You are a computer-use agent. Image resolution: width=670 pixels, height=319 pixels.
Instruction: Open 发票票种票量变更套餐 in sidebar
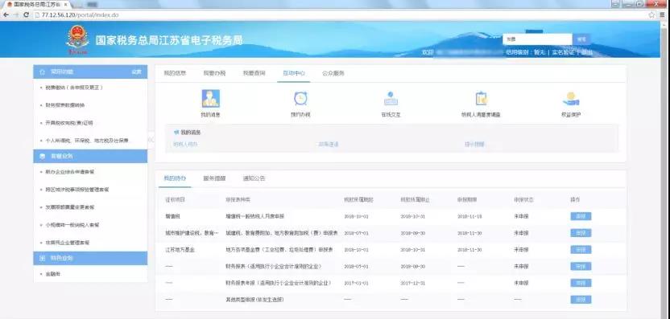point(69,207)
